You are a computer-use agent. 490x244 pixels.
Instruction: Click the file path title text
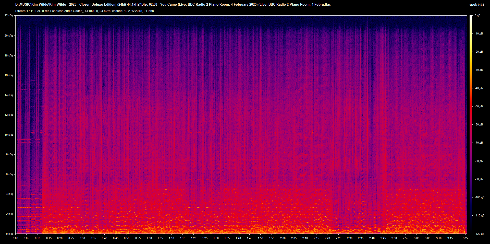(x=173, y=5)
